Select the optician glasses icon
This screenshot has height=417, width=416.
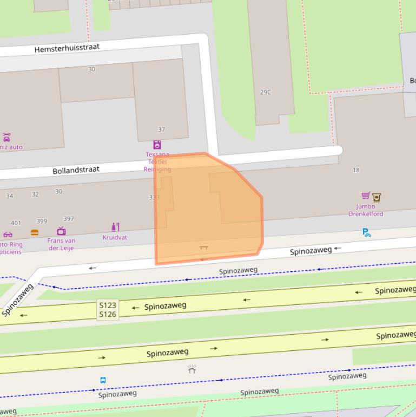pos(8,234)
